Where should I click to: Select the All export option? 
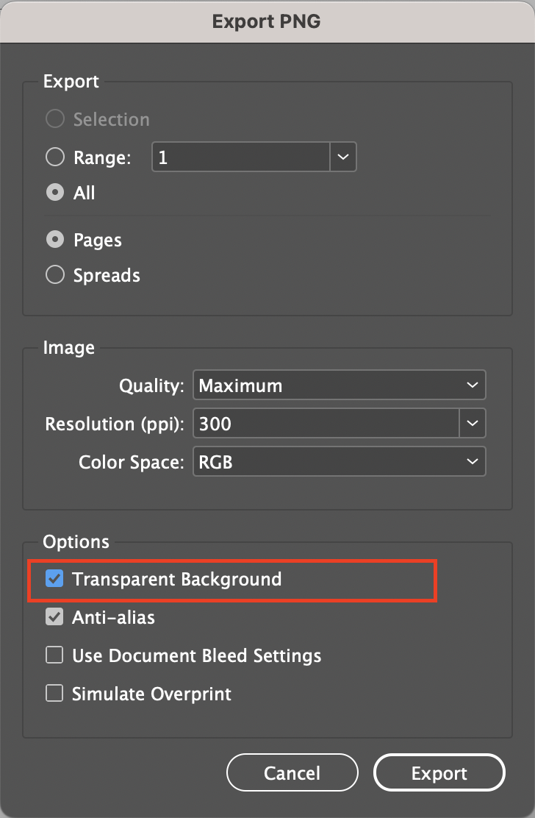point(54,193)
